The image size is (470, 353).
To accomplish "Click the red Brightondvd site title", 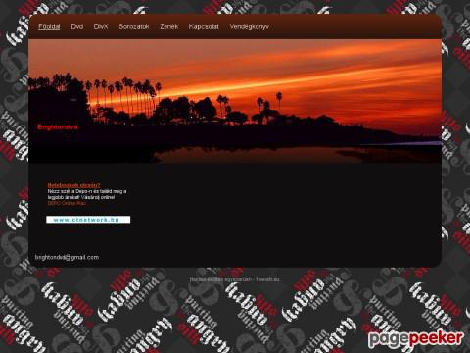I will tap(58, 126).
